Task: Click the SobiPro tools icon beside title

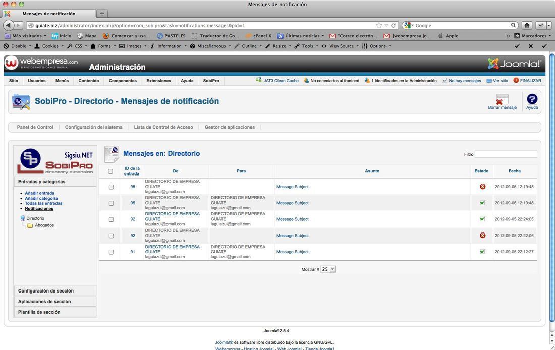Action: coord(21,101)
